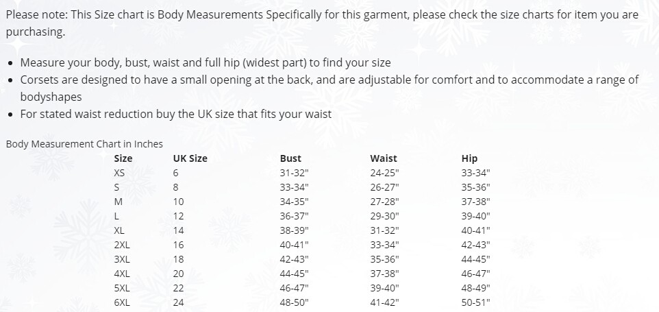Viewport: 659px width, 312px height.
Task: Select the 3XL size row label
Action: coord(122,259)
